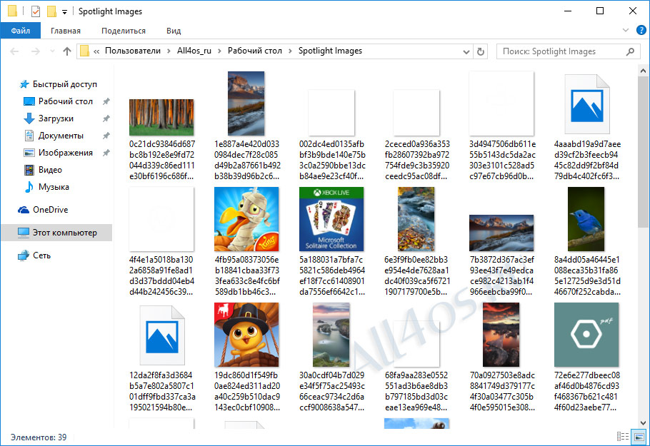The width and height of the screenshot is (650, 446).
Task: Switch to details view in status bar
Action: 623,437
